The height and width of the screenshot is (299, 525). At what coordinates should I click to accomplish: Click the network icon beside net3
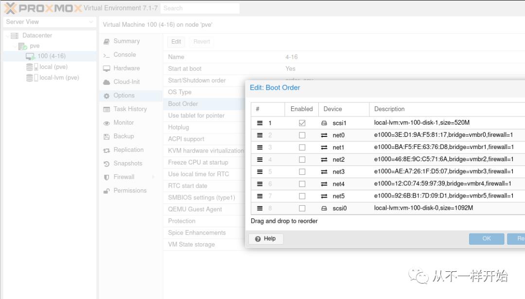[324, 172]
